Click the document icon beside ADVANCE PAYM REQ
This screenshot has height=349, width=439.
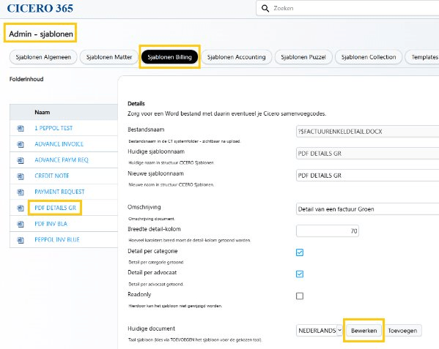click(21, 160)
